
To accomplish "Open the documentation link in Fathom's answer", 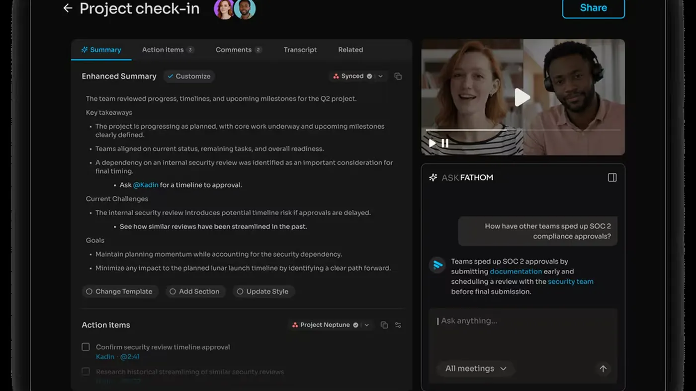I will [516, 271].
